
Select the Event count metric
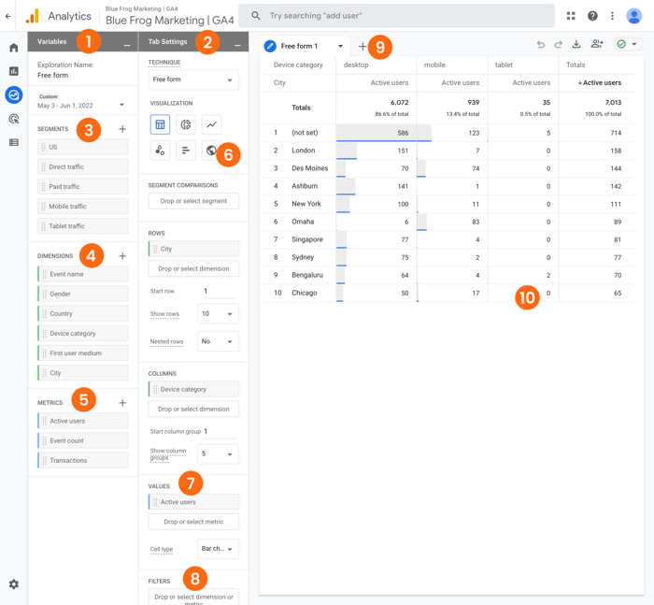83,440
